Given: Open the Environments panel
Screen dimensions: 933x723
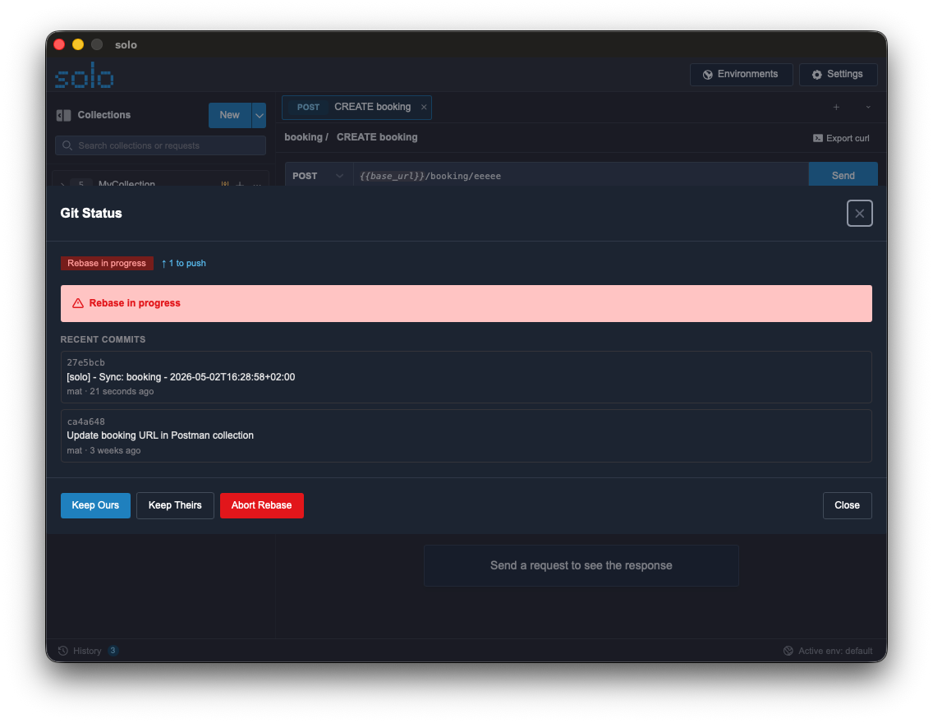Looking at the screenshot, I should click(741, 75).
